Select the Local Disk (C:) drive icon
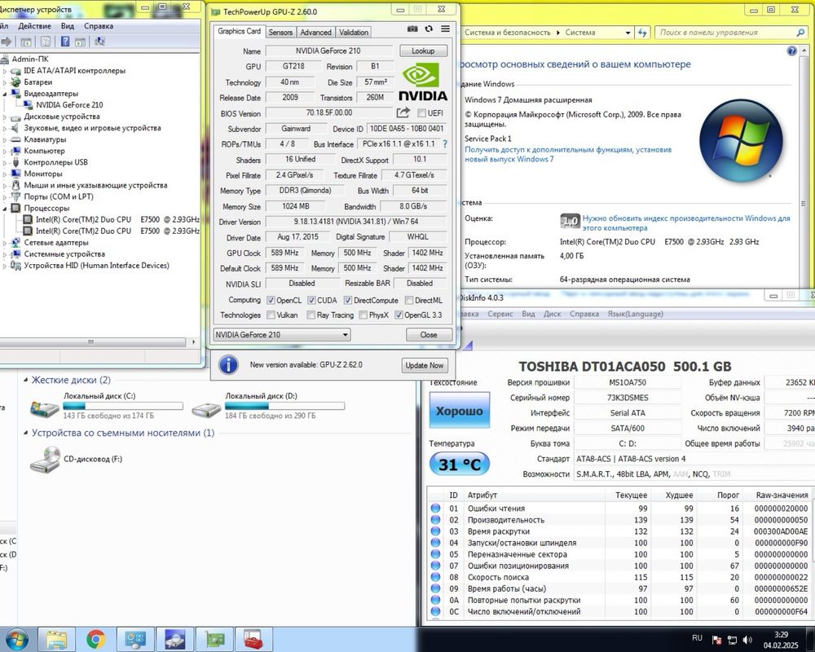 (x=45, y=408)
